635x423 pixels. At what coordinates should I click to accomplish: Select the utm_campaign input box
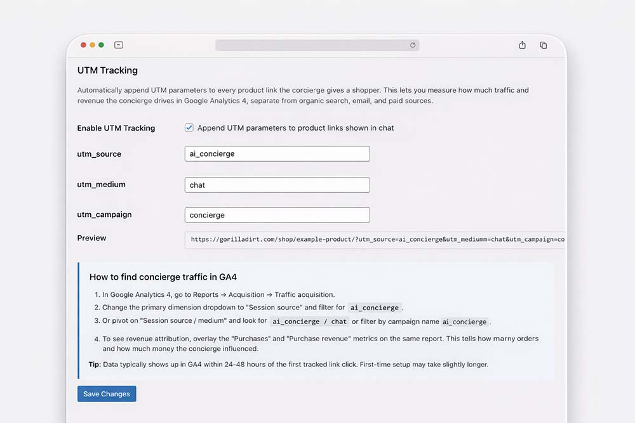(277, 215)
